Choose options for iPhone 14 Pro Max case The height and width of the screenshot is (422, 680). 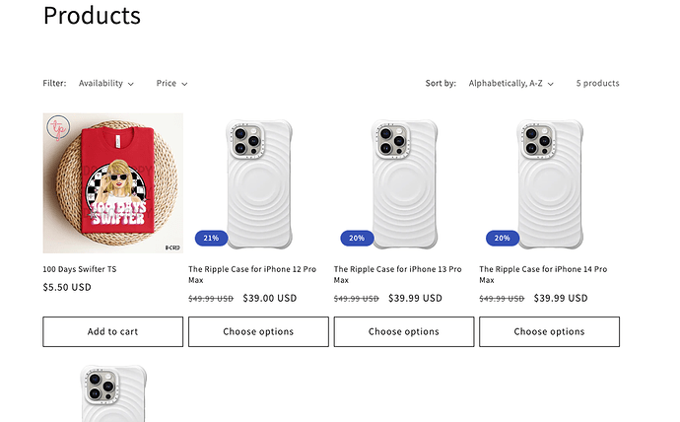click(549, 331)
